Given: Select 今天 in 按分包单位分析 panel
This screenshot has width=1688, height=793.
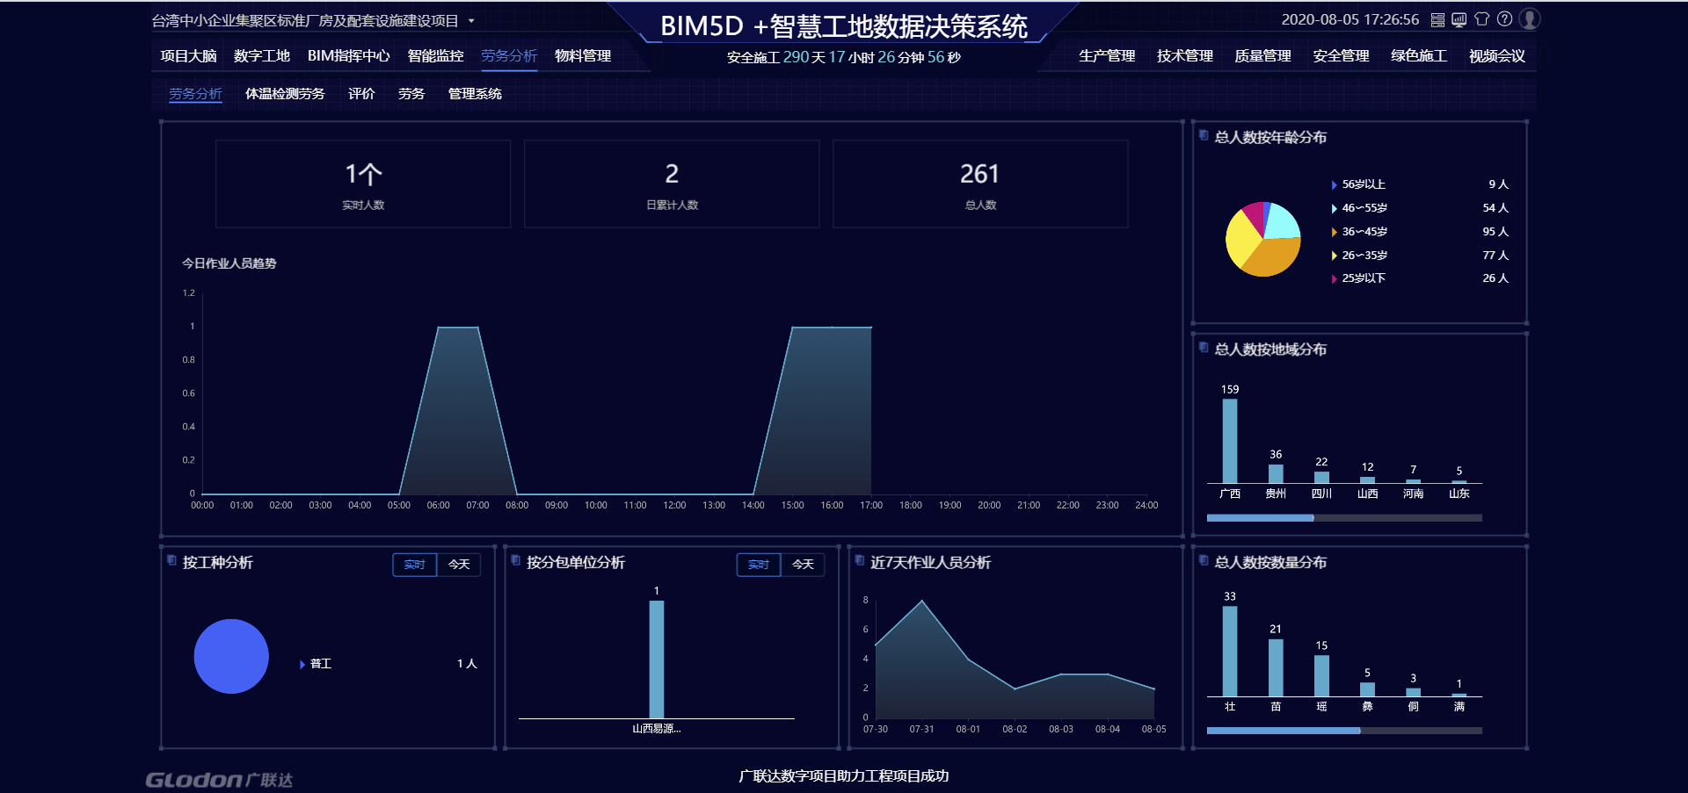Looking at the screenshot, I should click(803, 565).
